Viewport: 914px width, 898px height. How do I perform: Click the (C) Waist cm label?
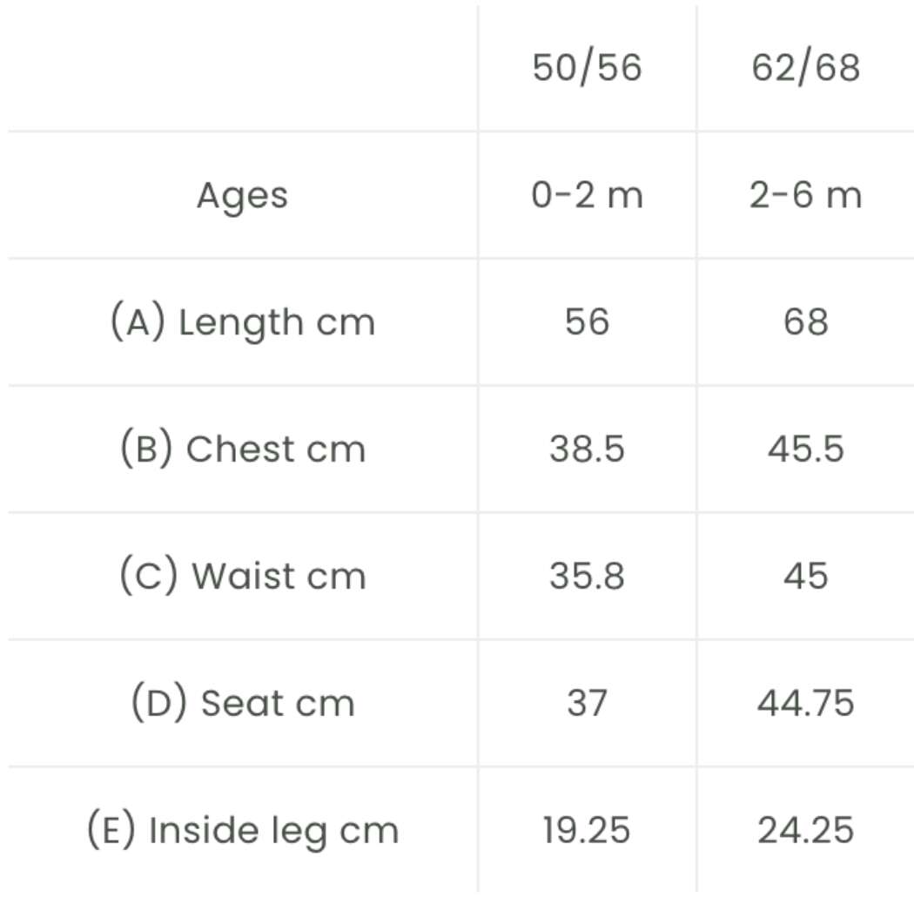click(x=243, y=576)
